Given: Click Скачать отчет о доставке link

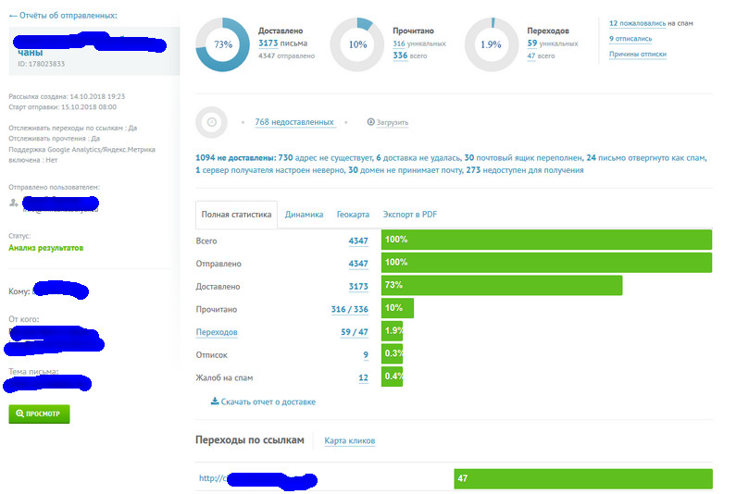Looking at the screenshot, I should [263, 401].
